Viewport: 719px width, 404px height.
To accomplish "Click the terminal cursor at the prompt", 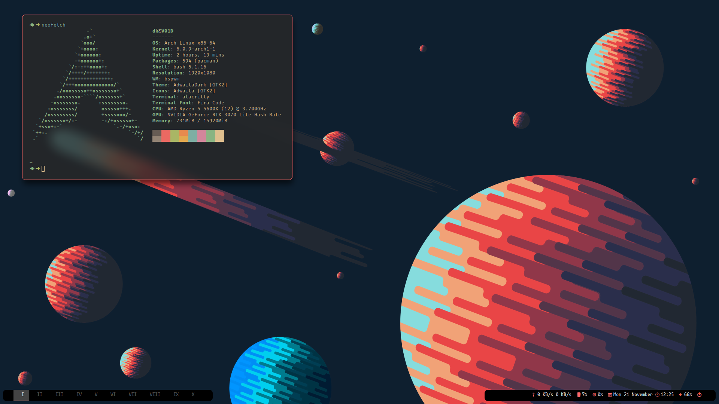I will [43, 169].
